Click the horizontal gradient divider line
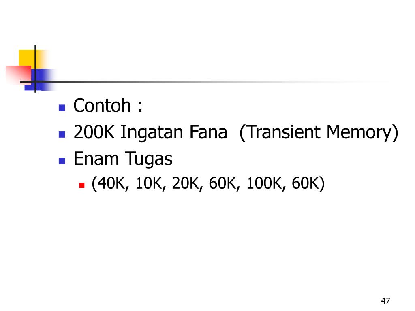The image size is (415, 311). (206, 81)
